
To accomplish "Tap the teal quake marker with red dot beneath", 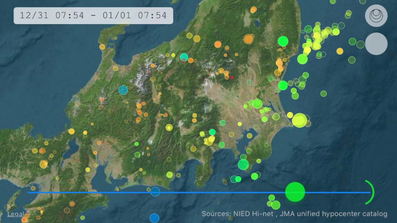I will (x=184, y=57).
